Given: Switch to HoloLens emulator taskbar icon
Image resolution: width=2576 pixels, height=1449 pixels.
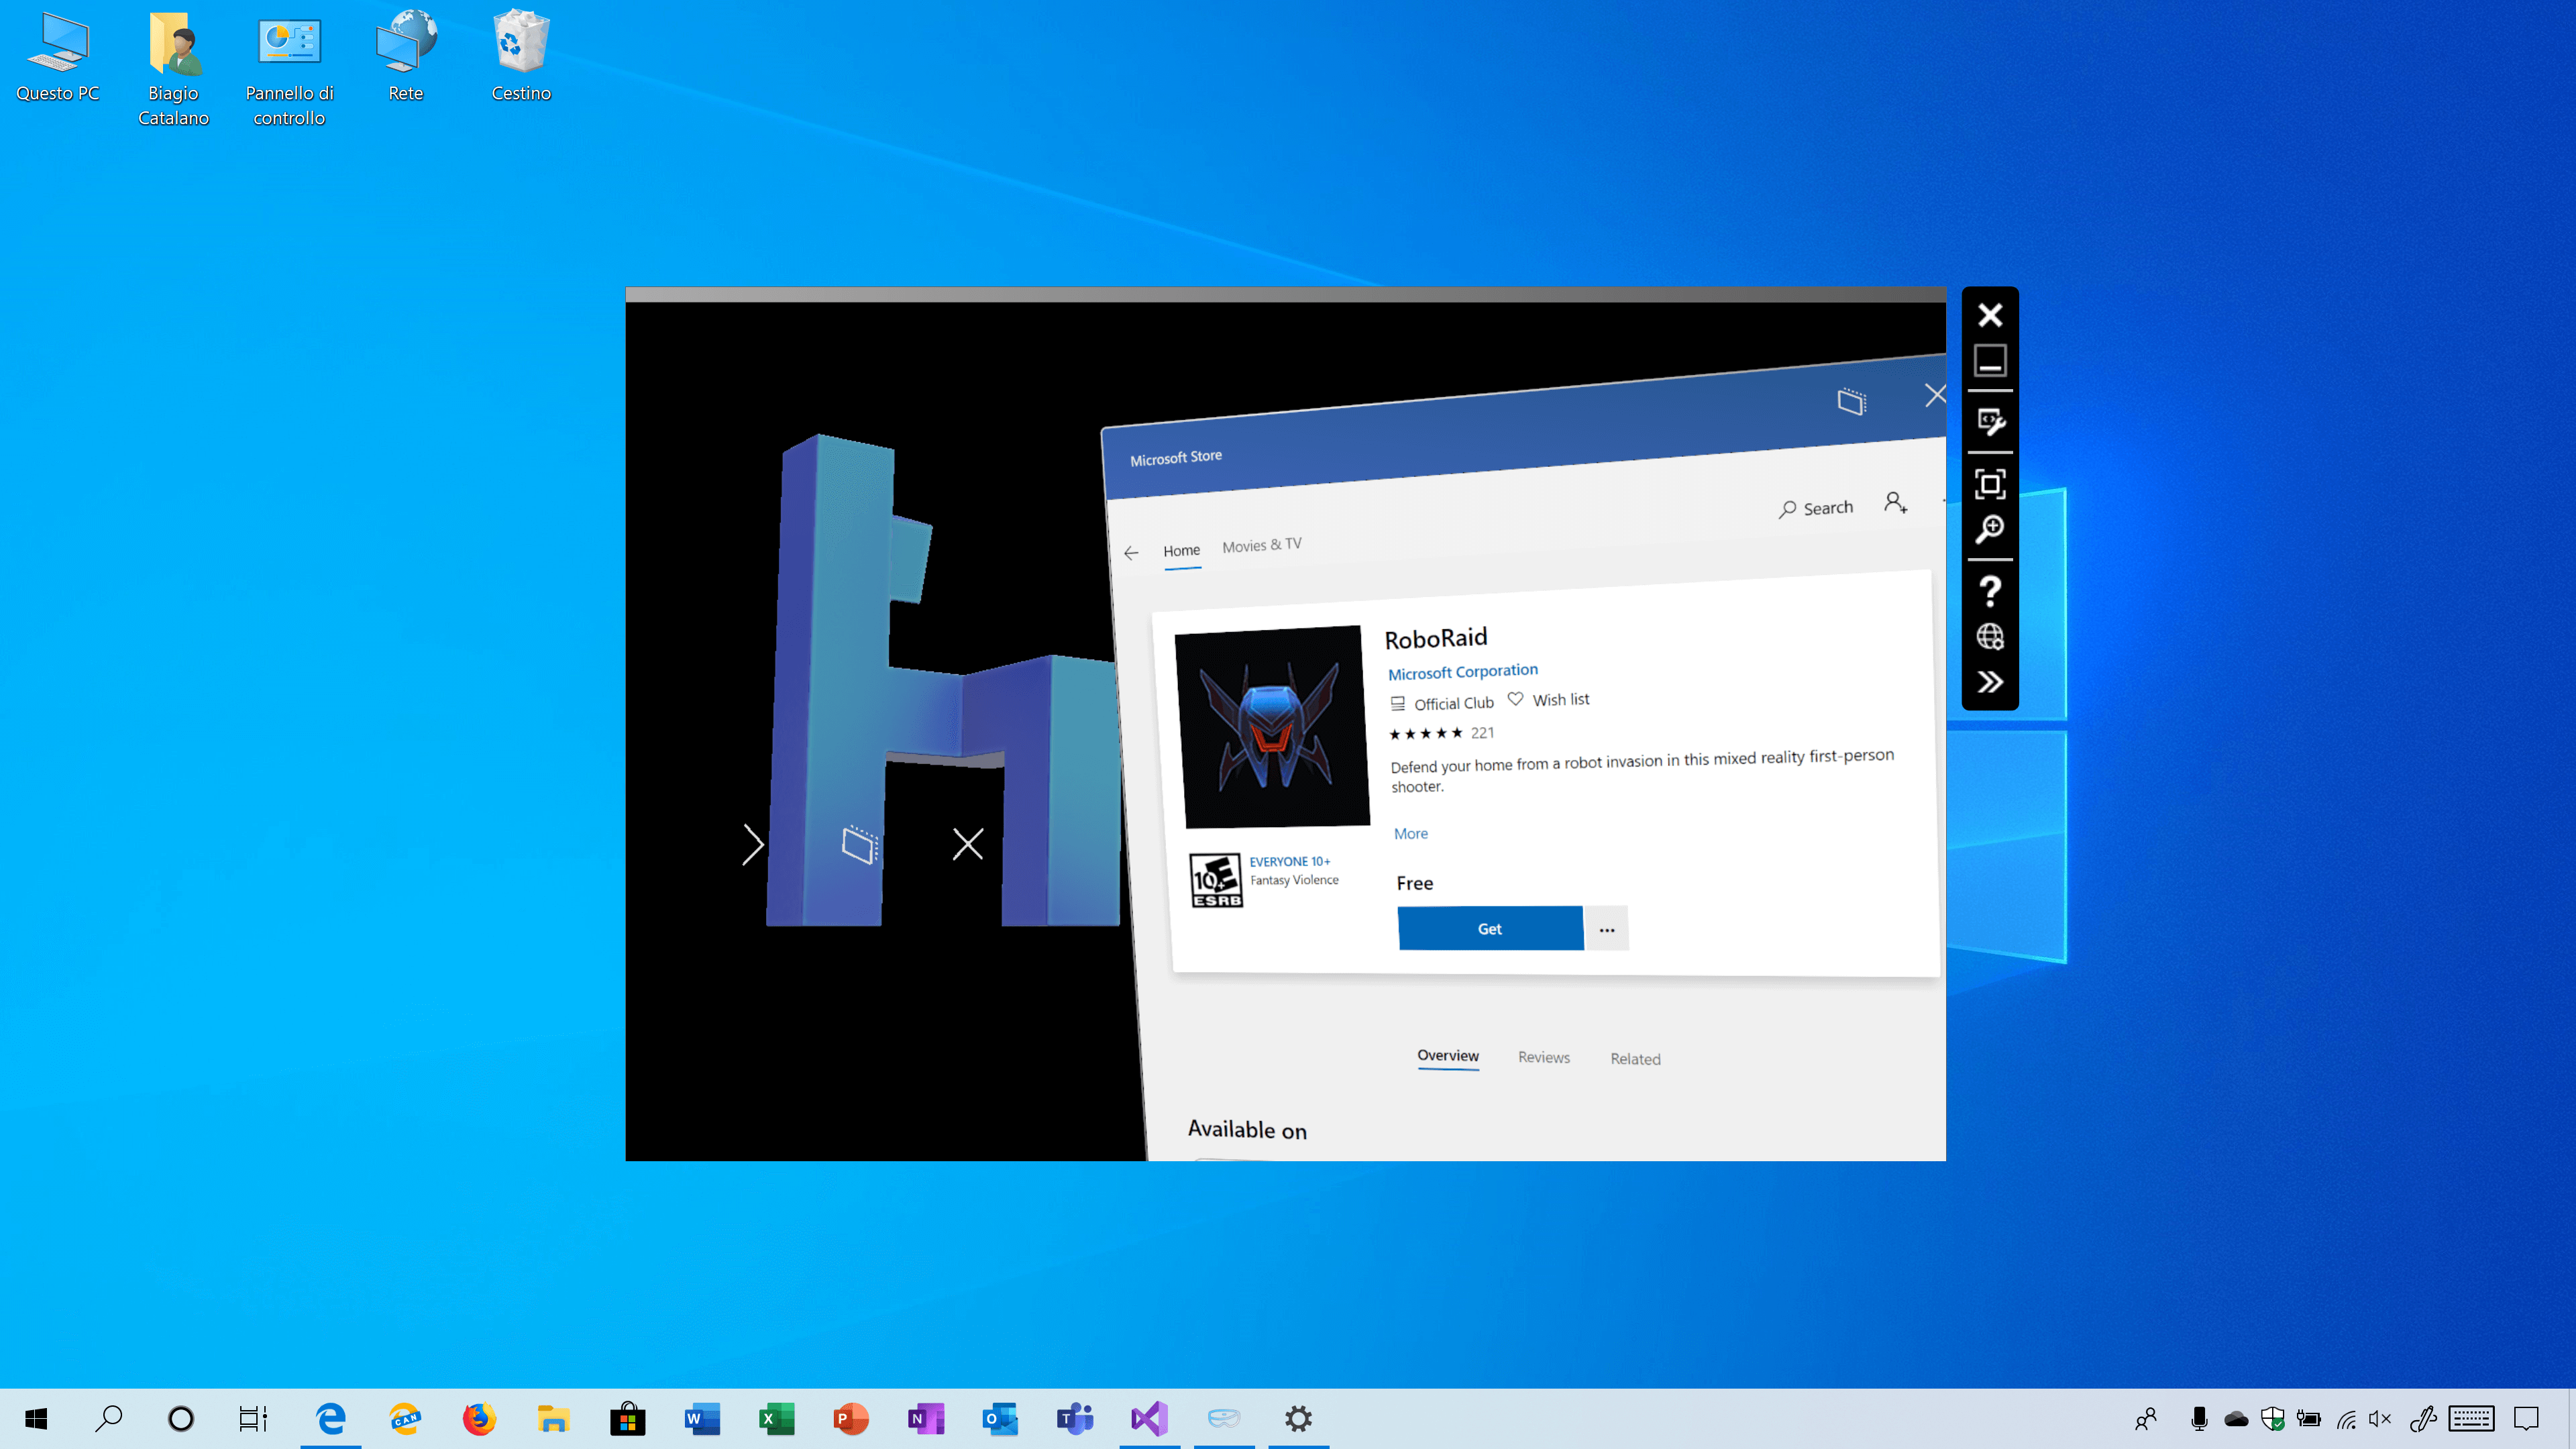Looking at the screenshot, I should point(1224,1418).
